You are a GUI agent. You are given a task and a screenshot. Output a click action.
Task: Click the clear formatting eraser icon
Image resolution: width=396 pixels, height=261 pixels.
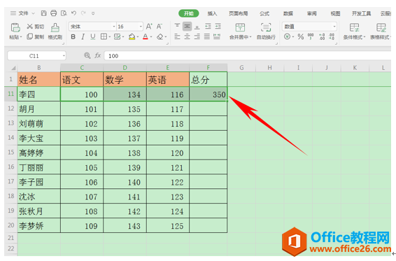pos(160,37)
